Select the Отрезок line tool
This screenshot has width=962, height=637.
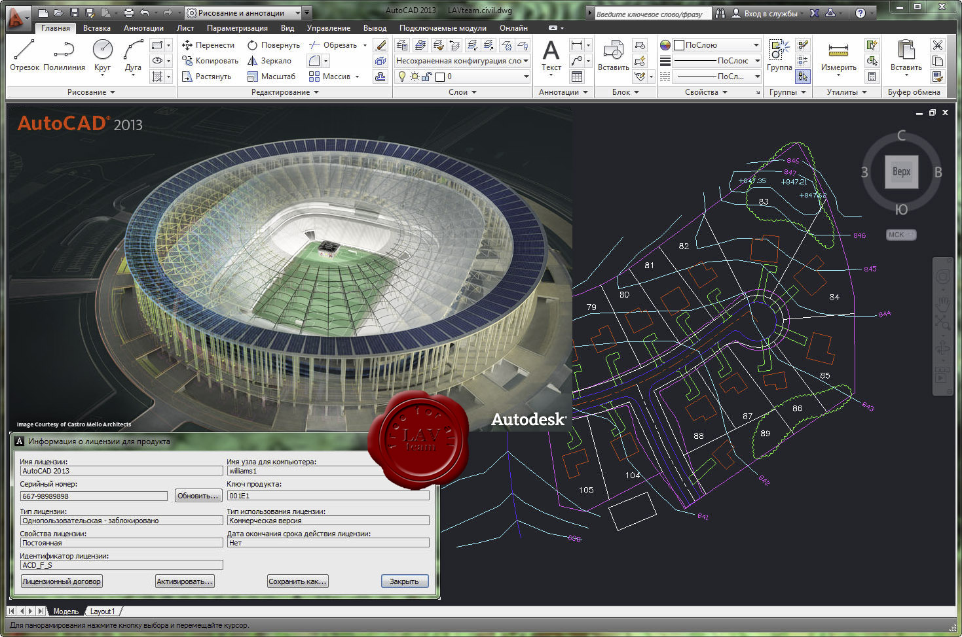click(x=24, y=55)
